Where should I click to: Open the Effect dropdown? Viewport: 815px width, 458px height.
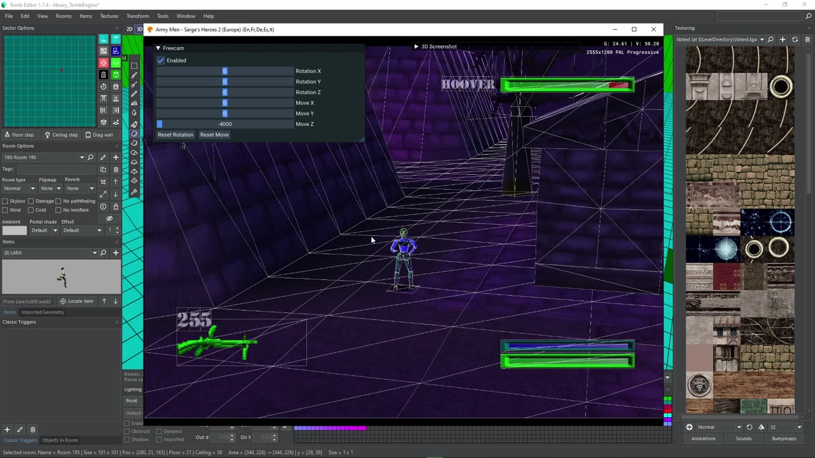click(82, 230)
